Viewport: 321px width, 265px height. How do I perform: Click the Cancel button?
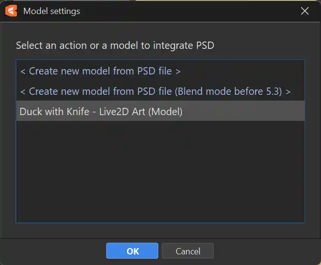[x=187, y=251]
